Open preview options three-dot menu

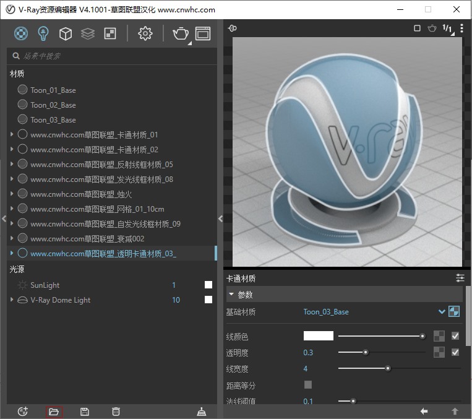(x=461, y=28)
